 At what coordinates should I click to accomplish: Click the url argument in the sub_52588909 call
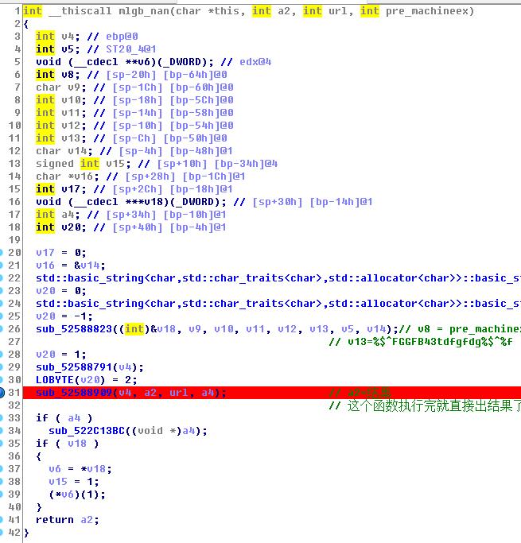(179, 393)
